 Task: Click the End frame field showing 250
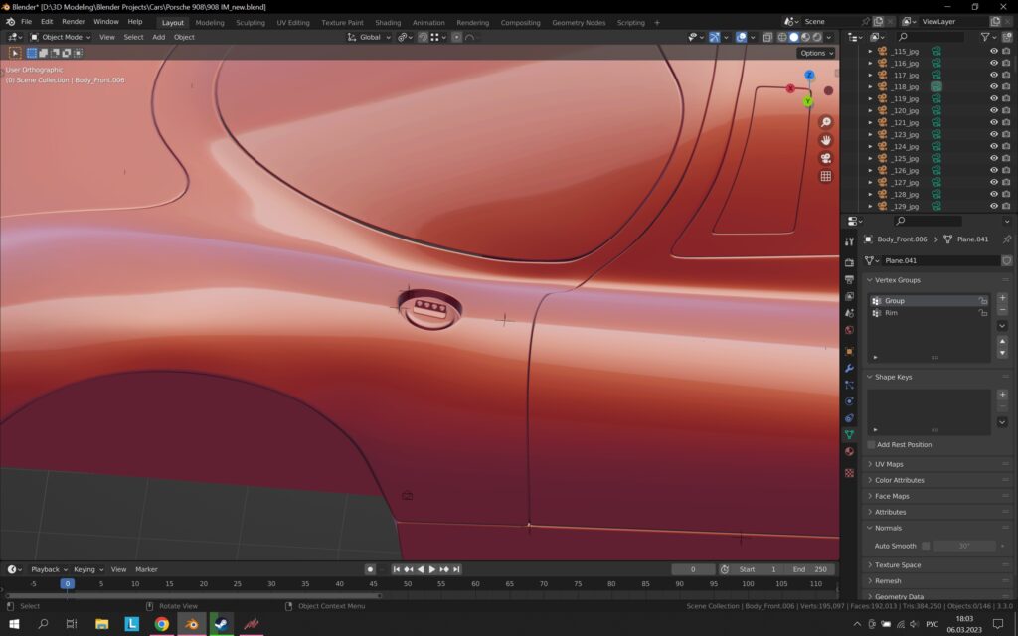click(x=810, y=569)
